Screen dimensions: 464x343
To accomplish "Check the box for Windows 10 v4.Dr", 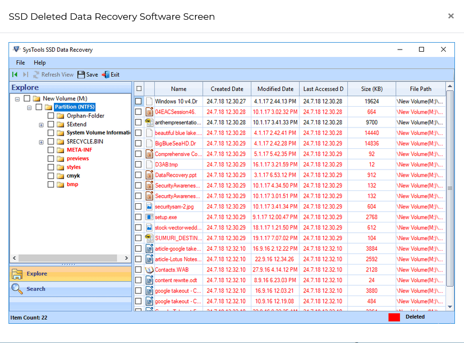I will point(138,101).
